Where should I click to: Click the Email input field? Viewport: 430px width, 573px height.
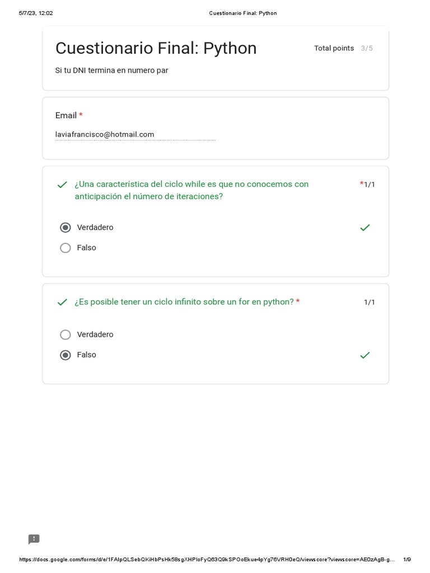(x=135, y=134)
